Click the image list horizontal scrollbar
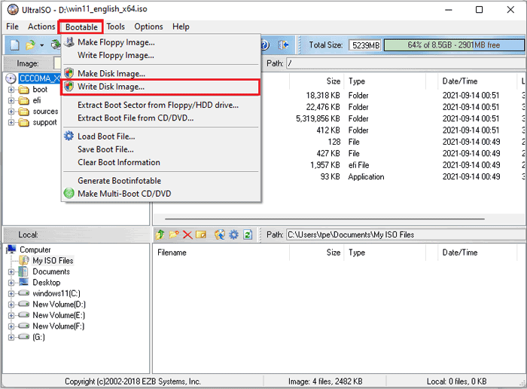This screenshot has height=389, width=527. tap(324, 219)
